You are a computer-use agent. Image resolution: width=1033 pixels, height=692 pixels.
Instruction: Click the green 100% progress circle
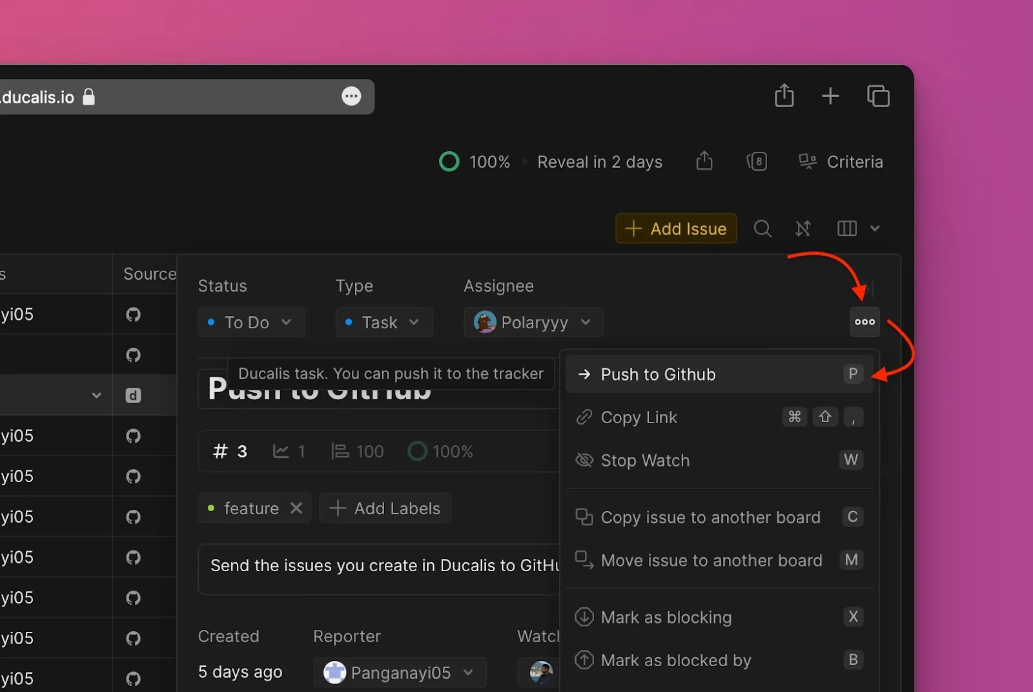point(449,161)
